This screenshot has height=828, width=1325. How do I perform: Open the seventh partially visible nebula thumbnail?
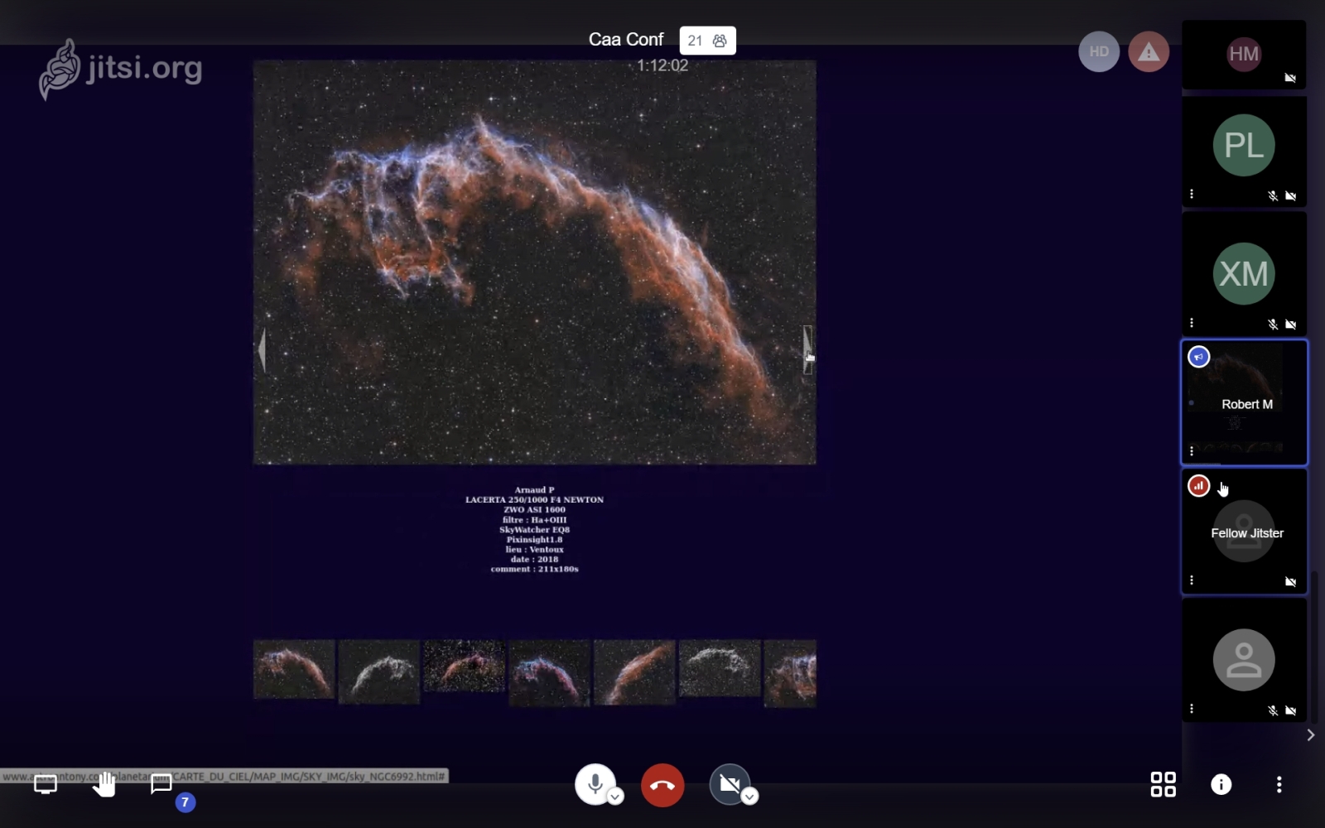[790, 673]
